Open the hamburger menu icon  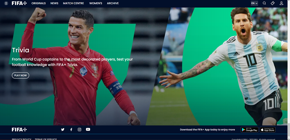pyautogui.click(x=6, y=3)
